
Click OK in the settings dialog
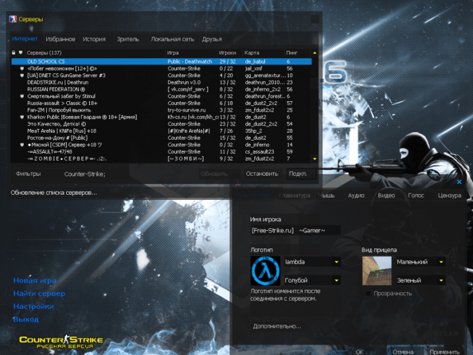click(359, 351)
